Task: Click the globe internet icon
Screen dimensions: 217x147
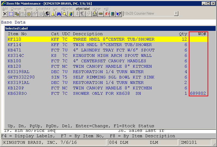Action: coord(71,14)
